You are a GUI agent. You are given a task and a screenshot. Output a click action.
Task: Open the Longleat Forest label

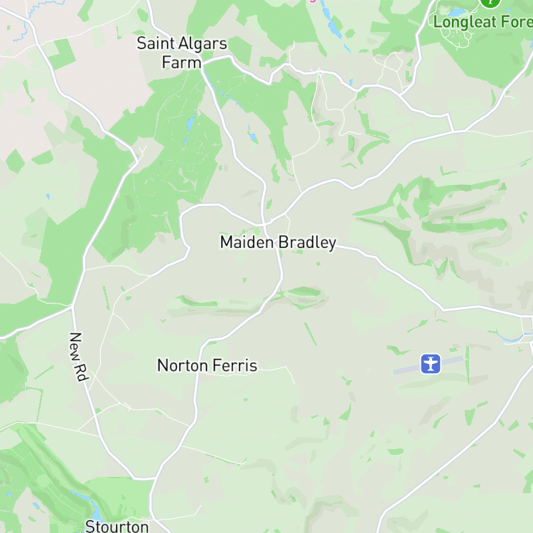[x=483, y=22]
